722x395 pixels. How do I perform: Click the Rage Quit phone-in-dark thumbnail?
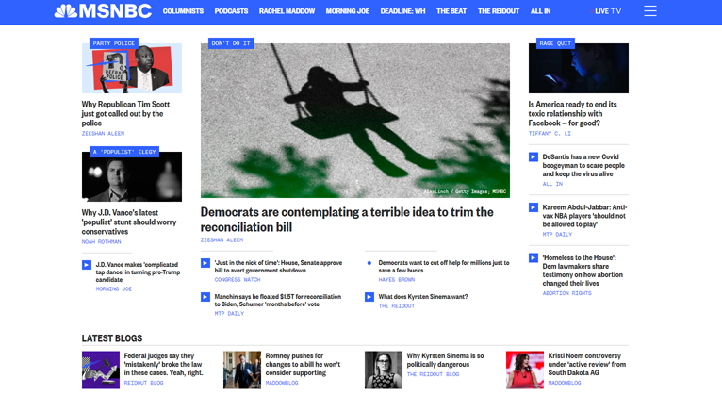click(579, 69)
